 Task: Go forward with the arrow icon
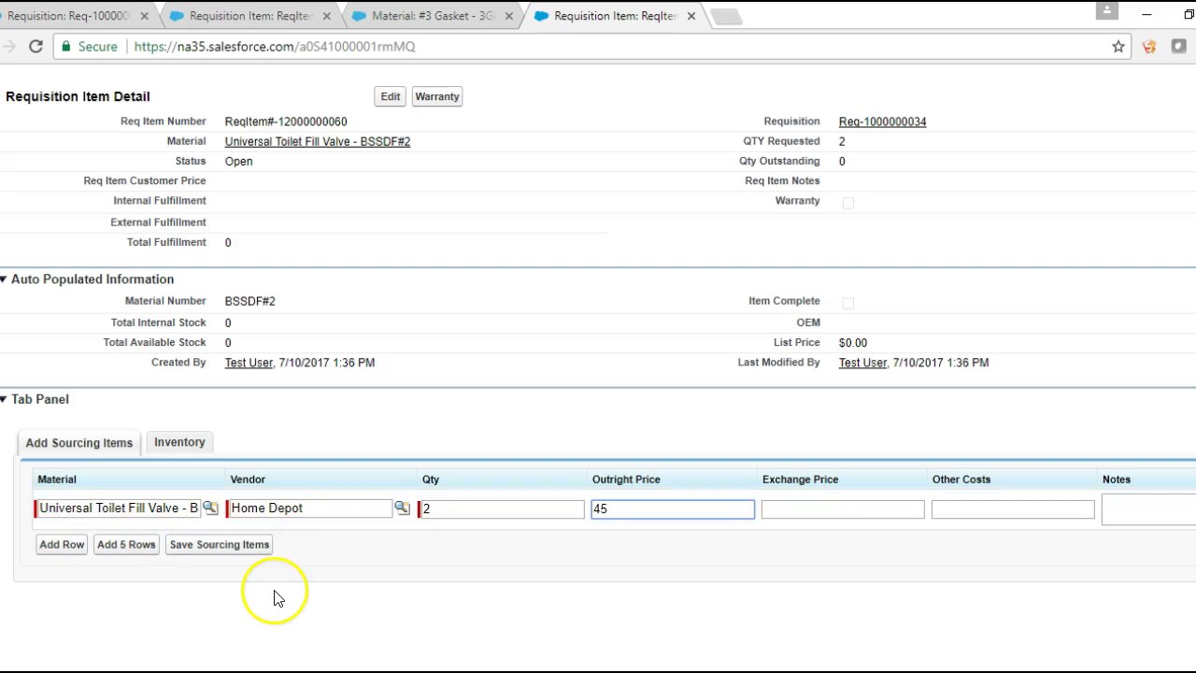8,47
